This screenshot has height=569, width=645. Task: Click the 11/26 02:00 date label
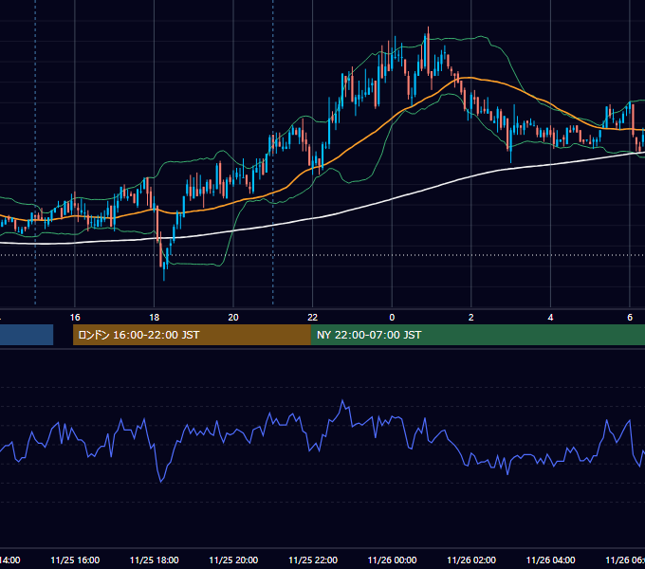click(x=471, y=560)
